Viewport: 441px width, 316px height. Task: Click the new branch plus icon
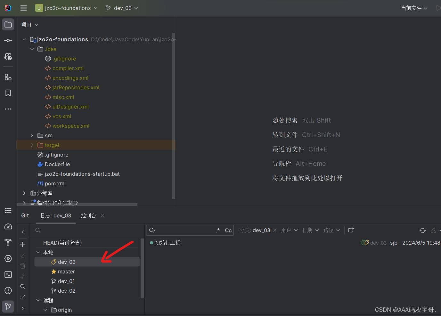pyautogui.click(x=23, y=245)
